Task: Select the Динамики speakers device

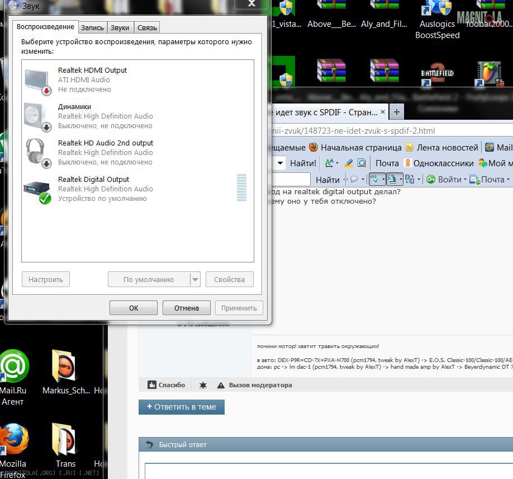Action: (x=137, y=116)
